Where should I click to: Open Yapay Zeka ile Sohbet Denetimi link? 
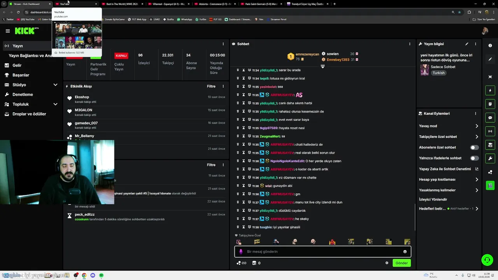[x=449, y=169]
